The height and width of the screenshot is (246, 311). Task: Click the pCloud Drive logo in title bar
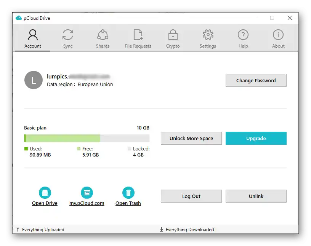pyautogui.click(x=19, y=18)
